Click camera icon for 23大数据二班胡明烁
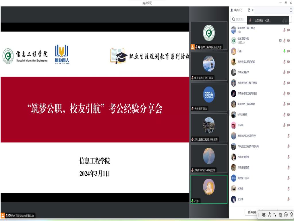The height and width of the screenshot is (221, 294). pyautogui.click(x=289, y=62)
